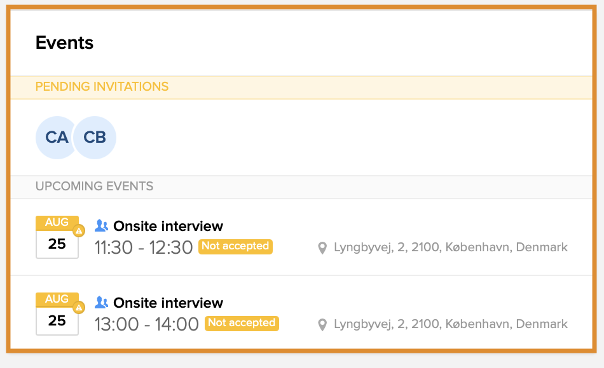The height and width of the screenshot is (368, 604).
Task: Click the warning badge on 13:00 event calendar
Action: coord(79,308)
